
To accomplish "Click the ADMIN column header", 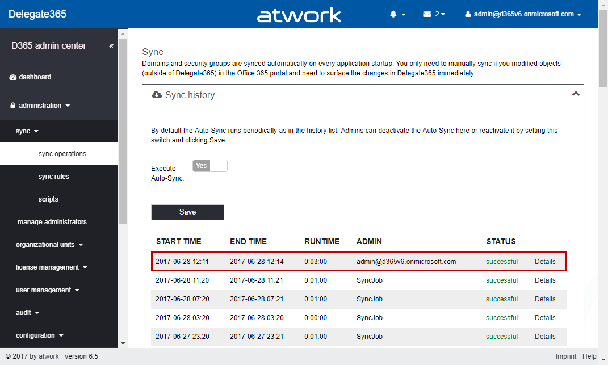I will tap(369, 241).
